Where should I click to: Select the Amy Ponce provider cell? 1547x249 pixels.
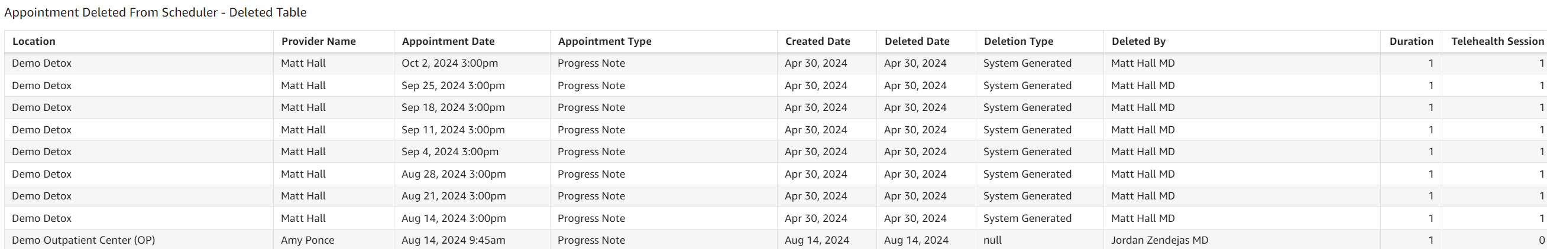[307, 240]
